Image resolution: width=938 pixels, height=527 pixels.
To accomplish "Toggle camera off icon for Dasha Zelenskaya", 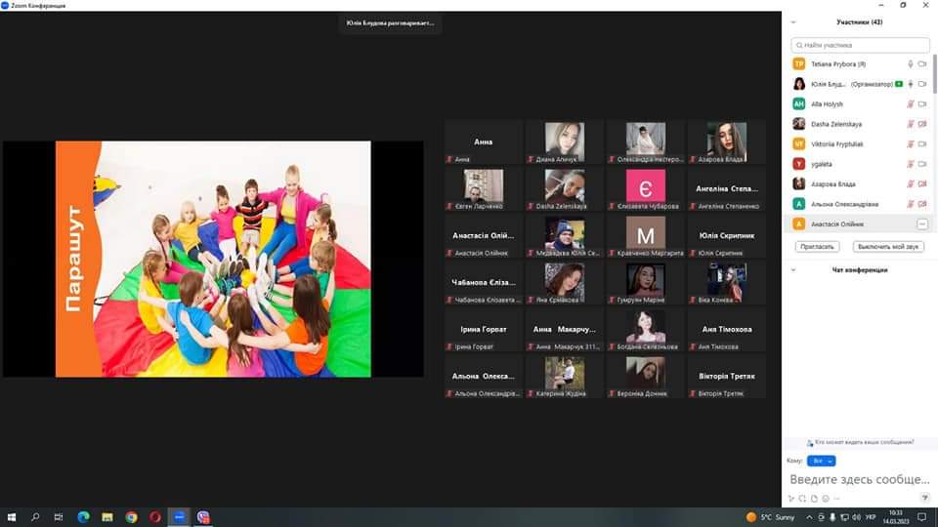I will 921,124.
